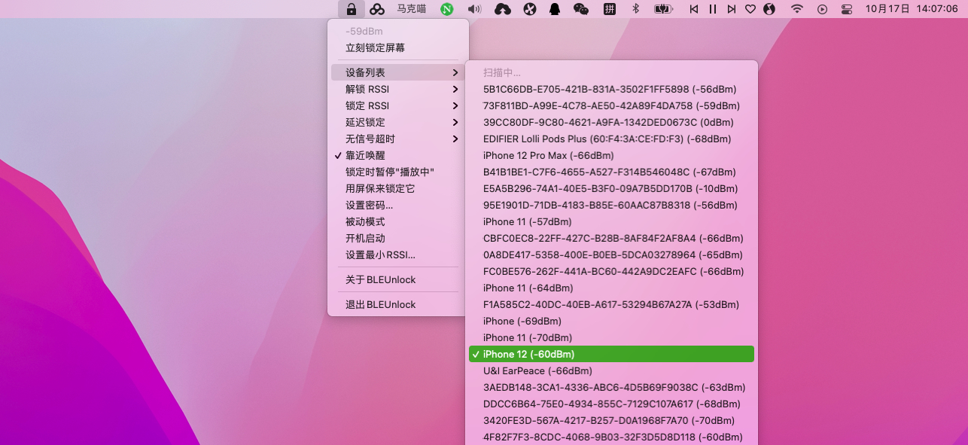The width and height of the screenshot is (968, 445).
Task: Select 退出 BLEUnlock to quit
Action: point(380,304)
